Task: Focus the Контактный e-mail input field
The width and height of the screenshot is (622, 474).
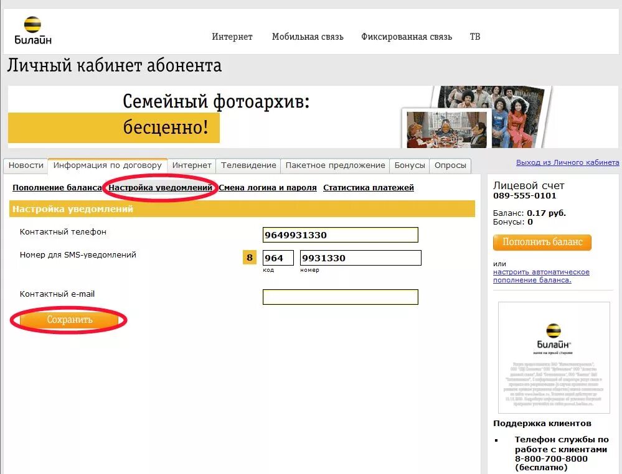Action: [x=341, y=297]
